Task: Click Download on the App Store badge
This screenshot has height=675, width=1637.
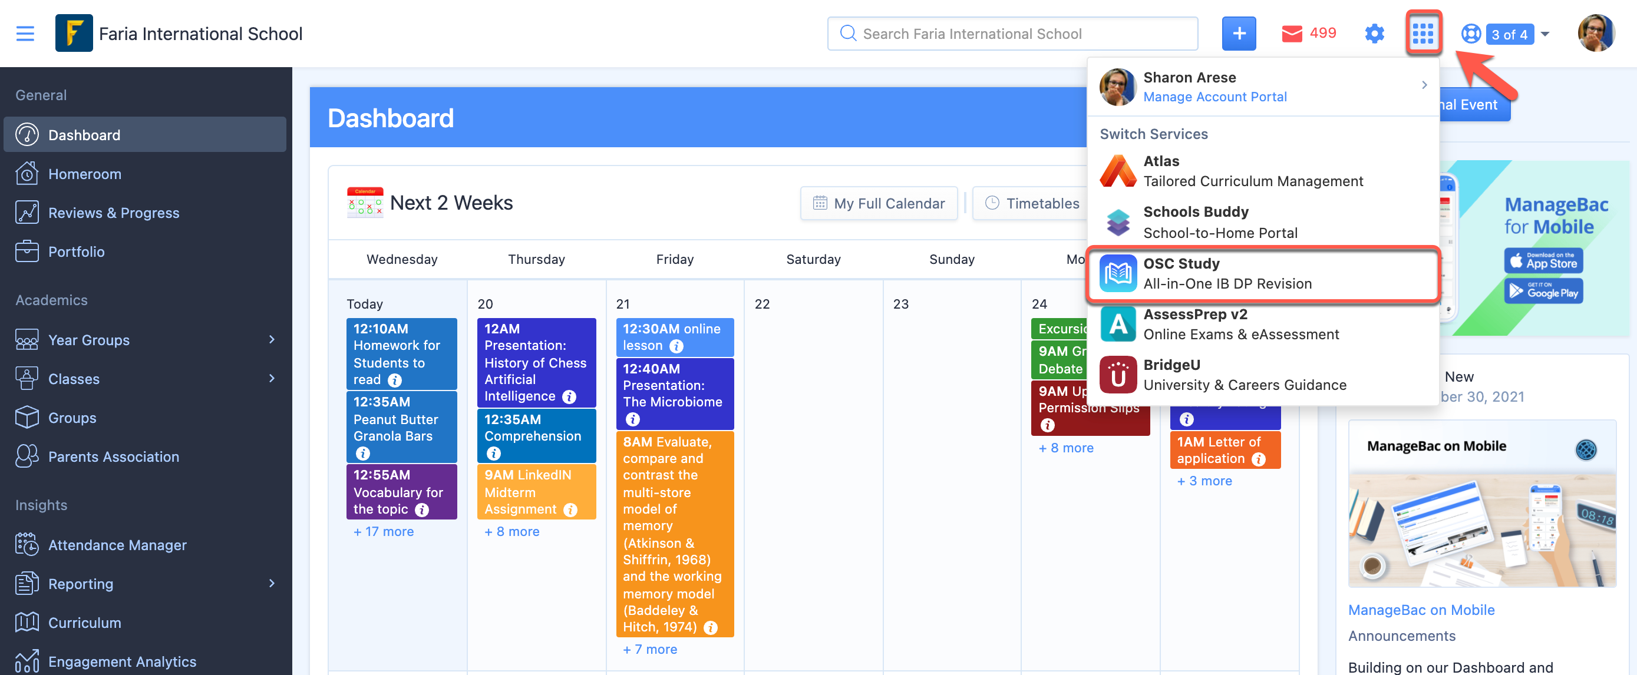Action: 1542,260
